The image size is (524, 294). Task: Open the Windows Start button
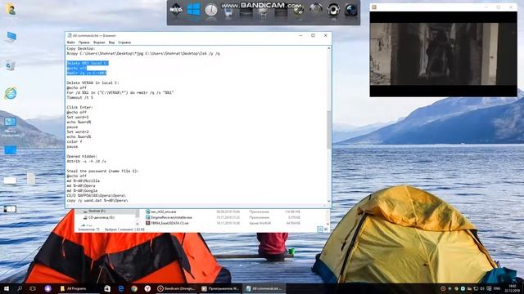7,288
